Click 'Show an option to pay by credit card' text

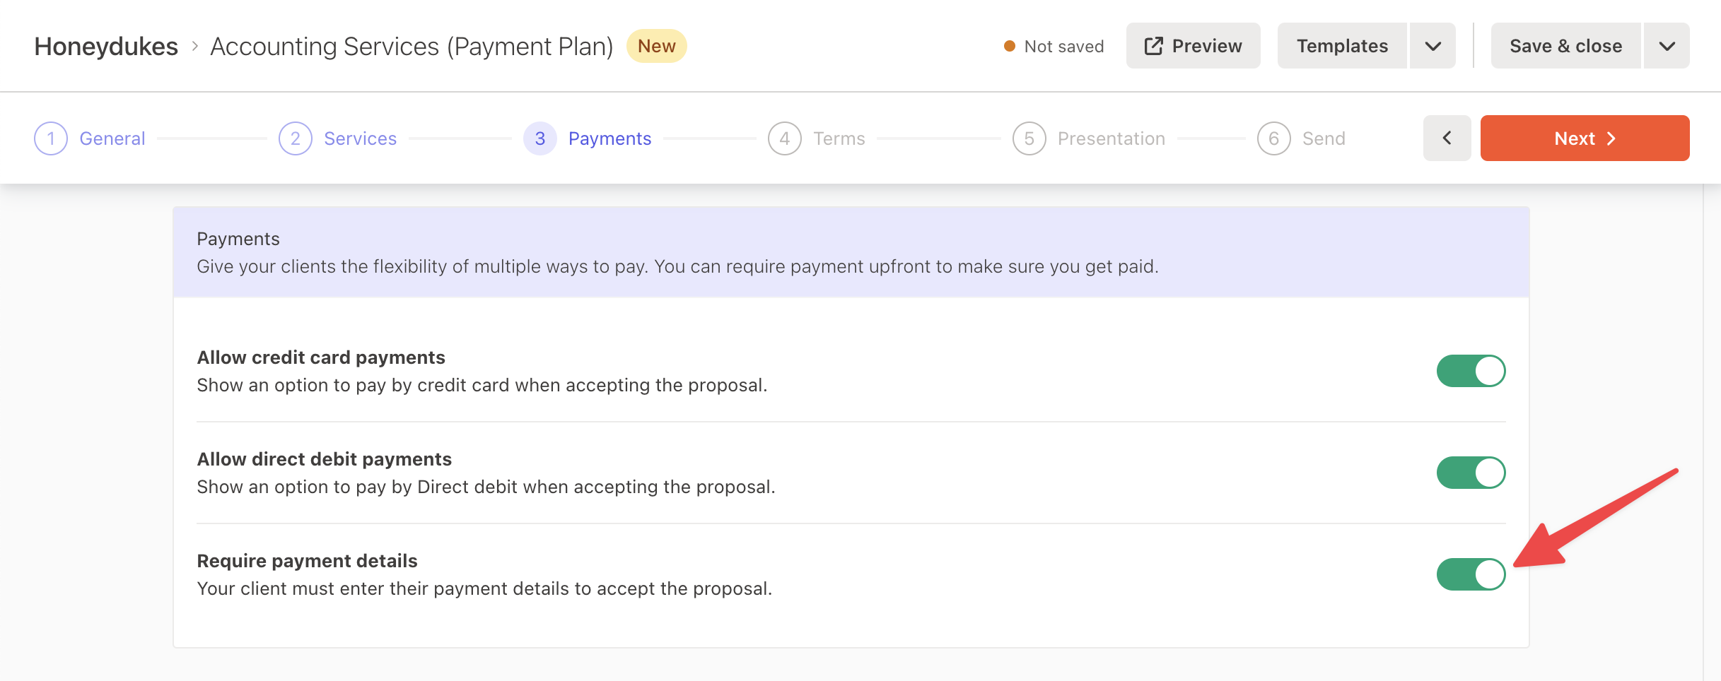(482, 385)
